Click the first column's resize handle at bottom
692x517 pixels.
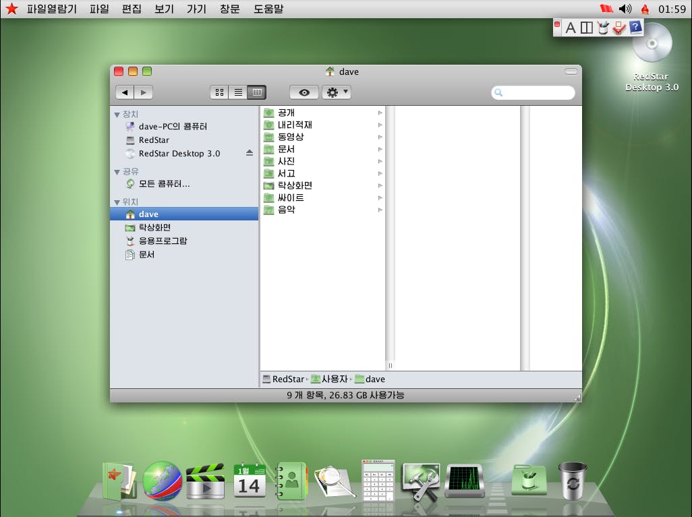(x=390, y=366)
